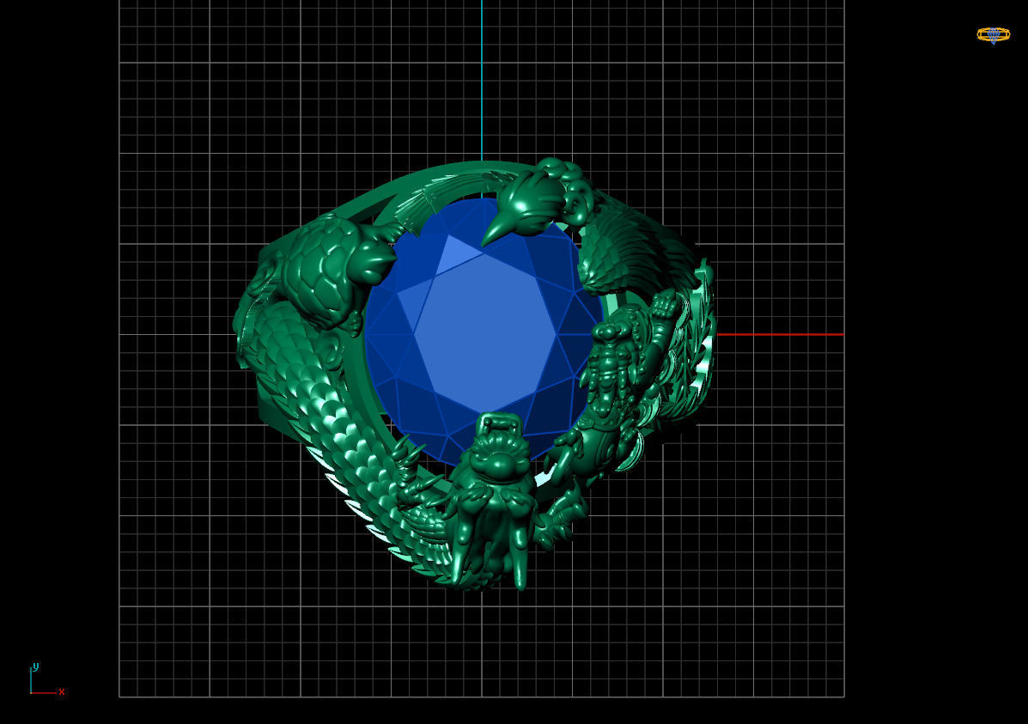The width and height of the screenshot is (1028, 724).
Task: Click the cyan y axis label
Action: (35, 666)
